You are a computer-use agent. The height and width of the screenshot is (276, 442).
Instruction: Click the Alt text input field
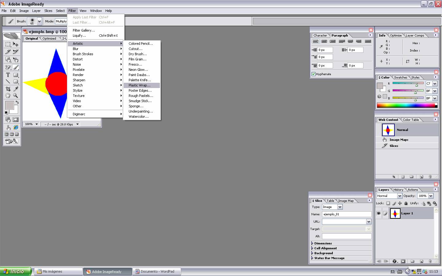pyautogui.click(x=347, y=236)
